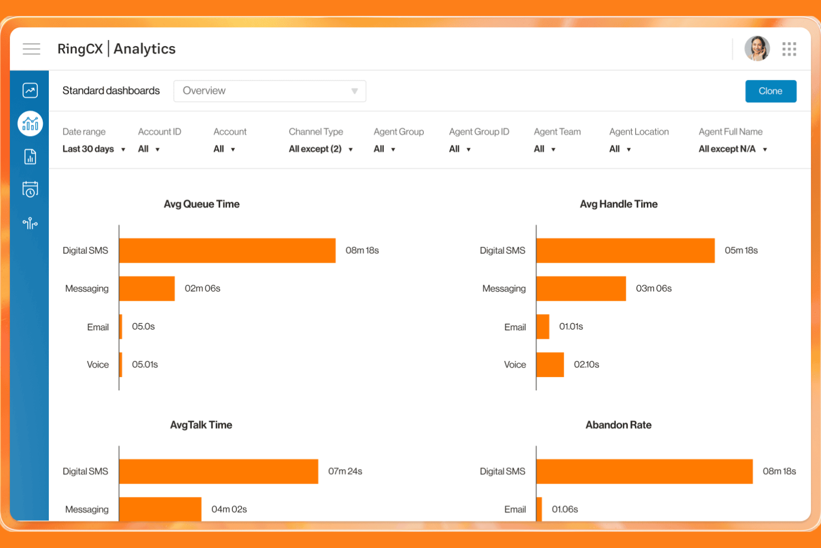Open the Agent Full Name filter dropdown
The height and width of the screenshot is (548, 821).
click(733, 149)
